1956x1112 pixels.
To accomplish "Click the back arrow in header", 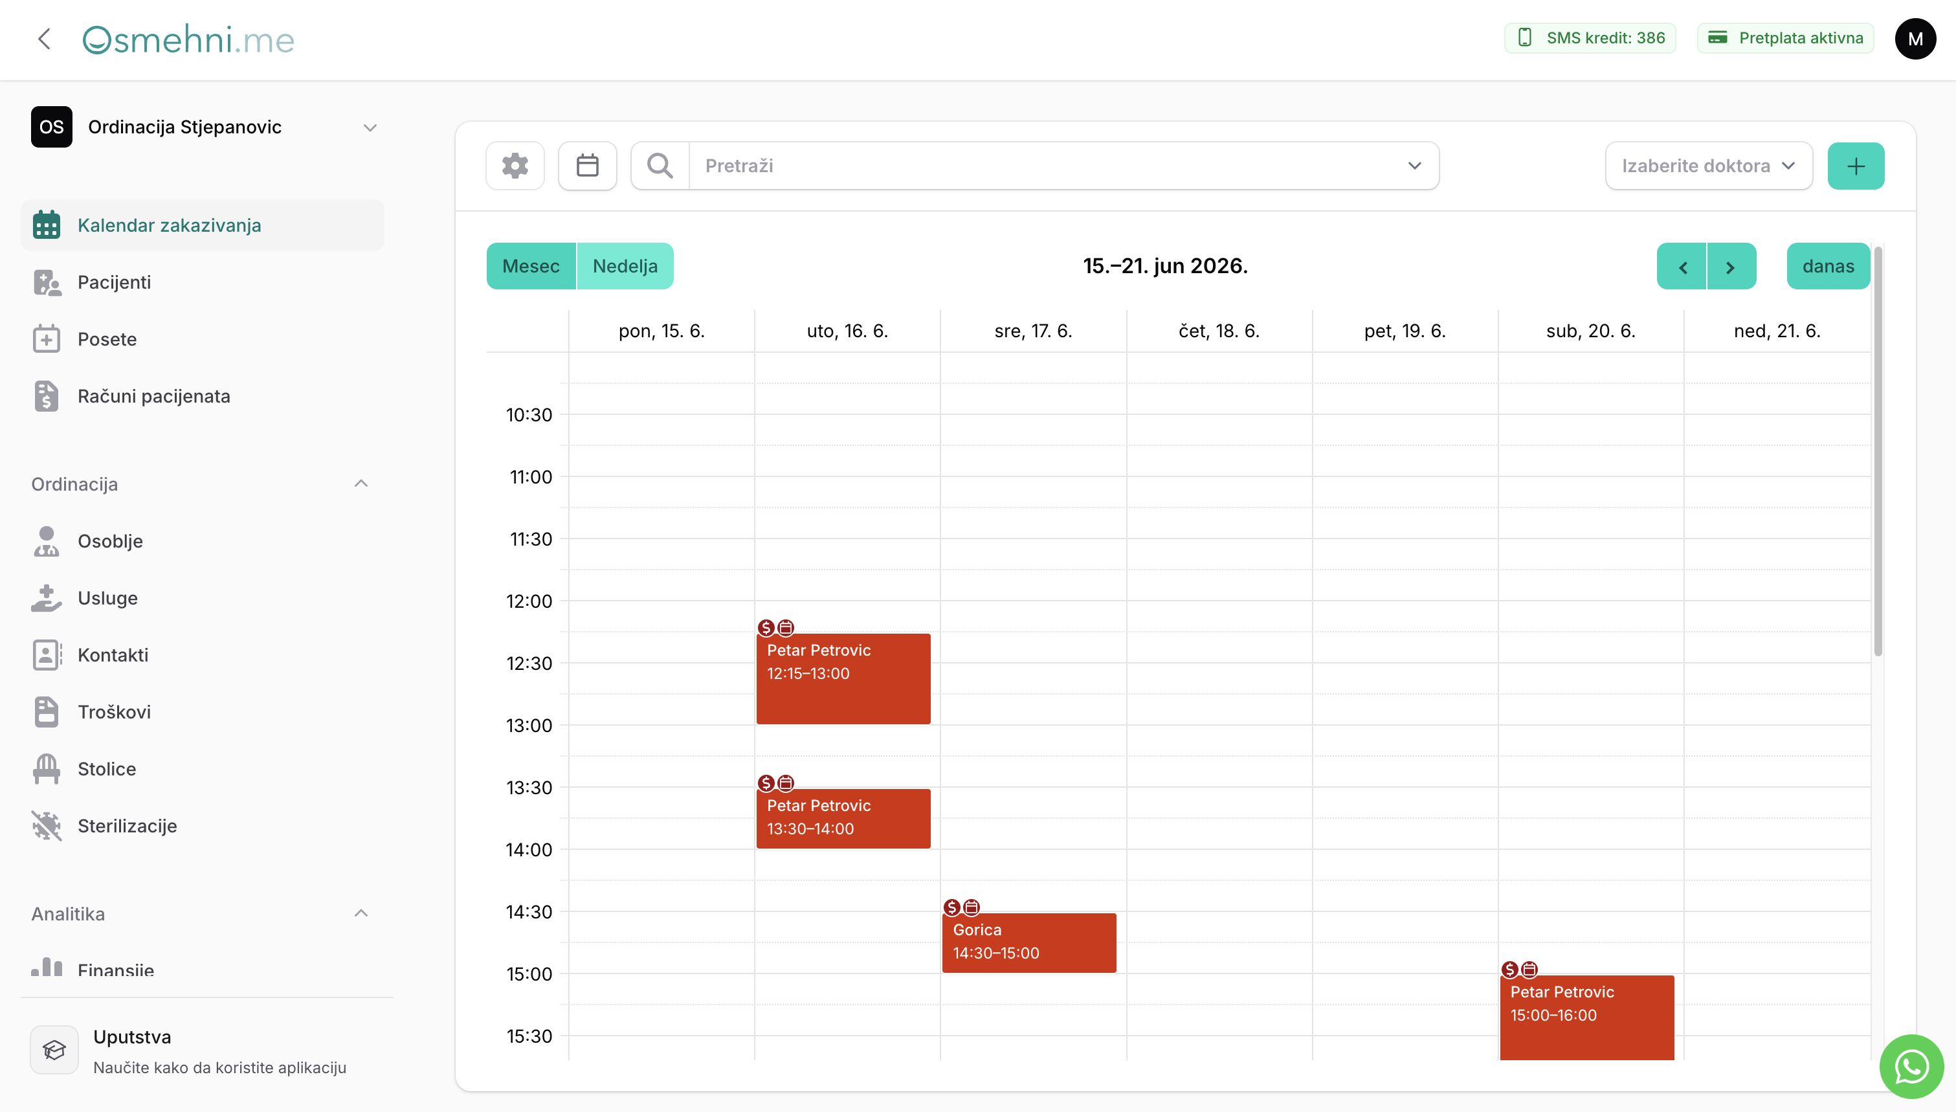I will [44, 39].
